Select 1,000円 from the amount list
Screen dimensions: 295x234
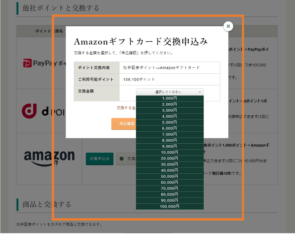[170, 98]
